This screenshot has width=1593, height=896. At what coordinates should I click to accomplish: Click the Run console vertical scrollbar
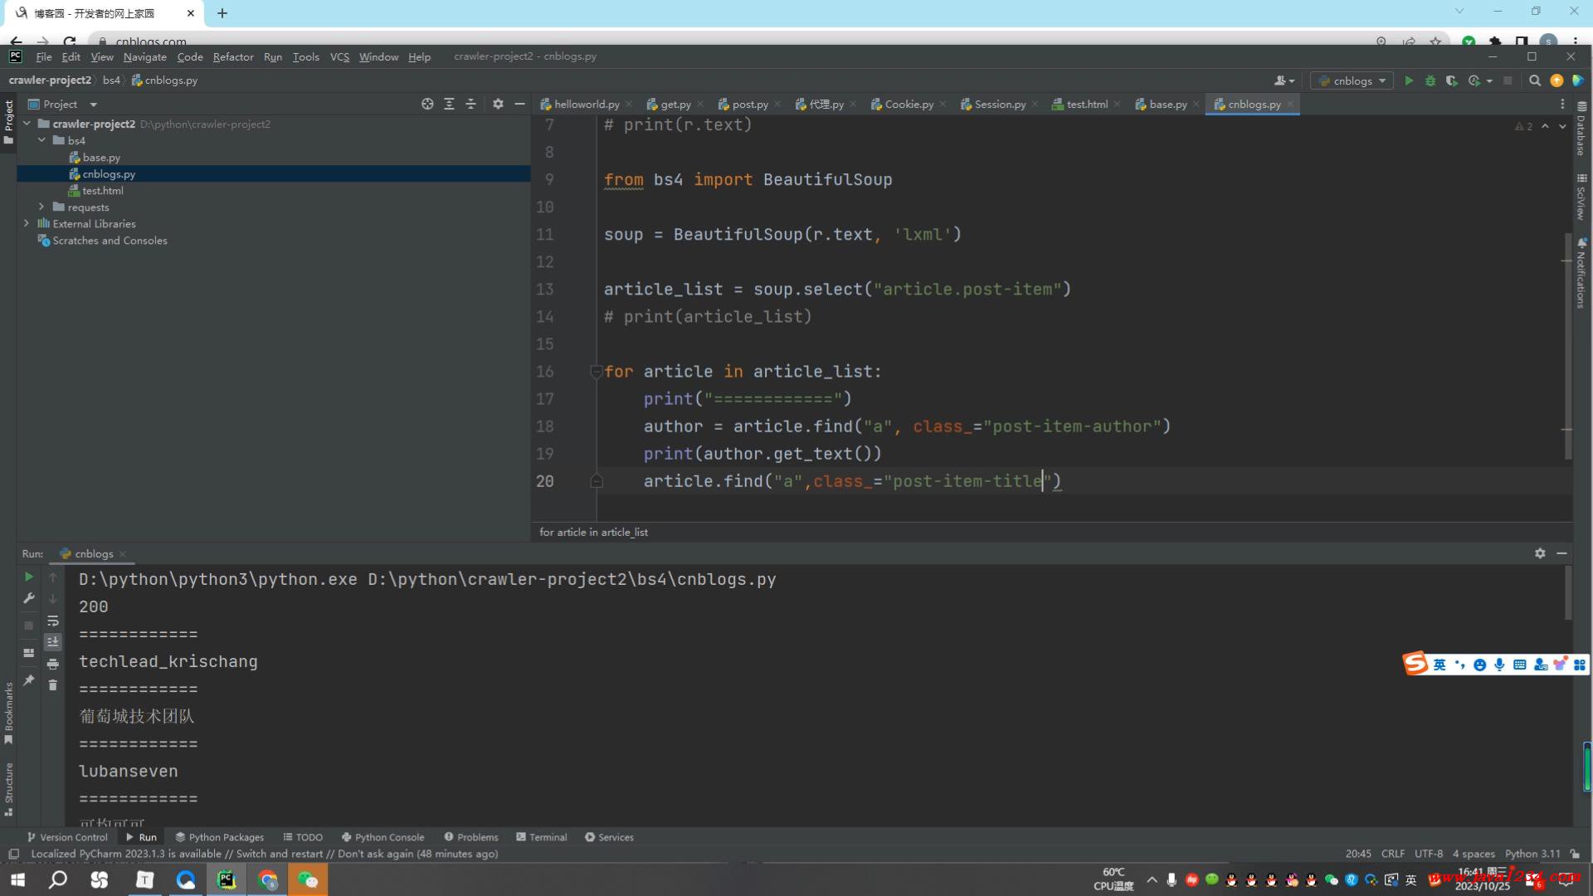pyautogui.click(x=1567, y=593)
